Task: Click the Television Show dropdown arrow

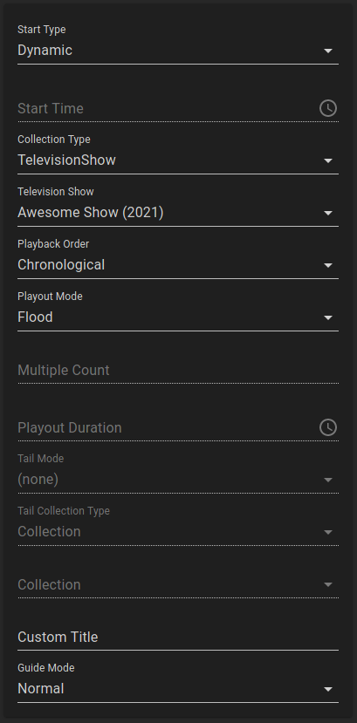Action: pyautogui.click(x=328, y=213)
